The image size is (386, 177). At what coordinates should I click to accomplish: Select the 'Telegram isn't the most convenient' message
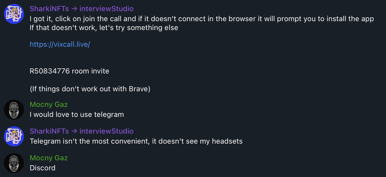[x=136, y=141]
